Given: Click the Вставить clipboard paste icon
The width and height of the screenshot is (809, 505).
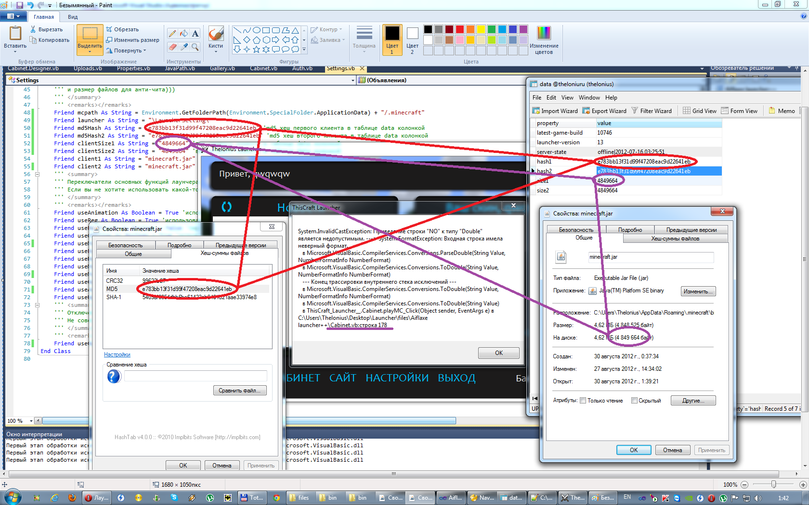Looking at the screenshot, I should tap(15, 33).
